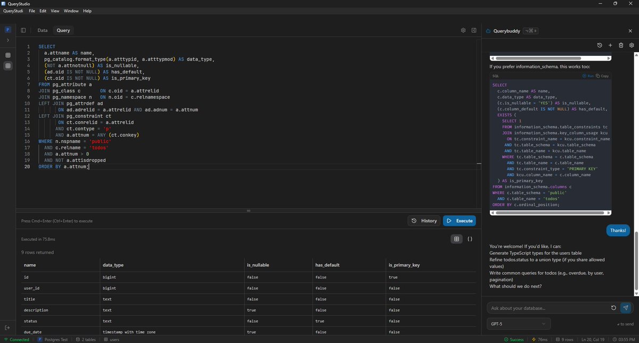Switch results to table grid view
This screenshot has height=343, width=639.
(456, 239)
